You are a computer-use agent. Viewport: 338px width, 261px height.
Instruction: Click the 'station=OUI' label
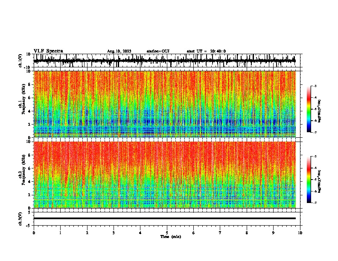point(158,51)
